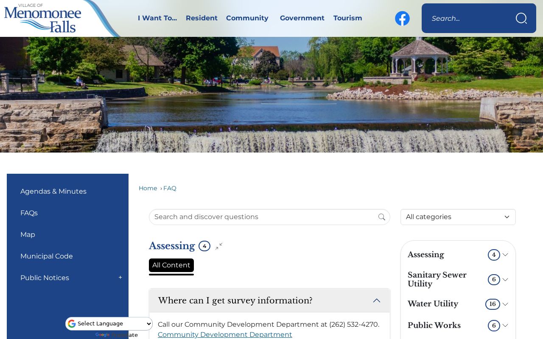Open the FAQs sidebar link

click(x=29, y=213)
